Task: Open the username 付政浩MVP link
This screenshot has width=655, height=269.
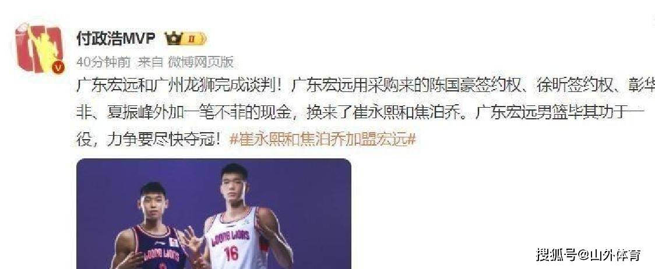Action: click(x=116, y=39)
